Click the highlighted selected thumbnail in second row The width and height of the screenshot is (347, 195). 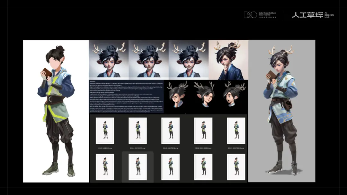138,167
